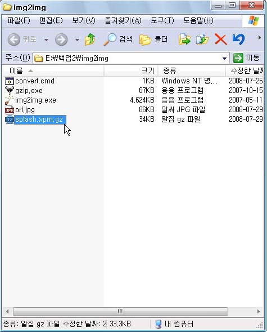Select the gzip.exe file name
This screenshot has height=332, width=267.
[x=29, y=91]
